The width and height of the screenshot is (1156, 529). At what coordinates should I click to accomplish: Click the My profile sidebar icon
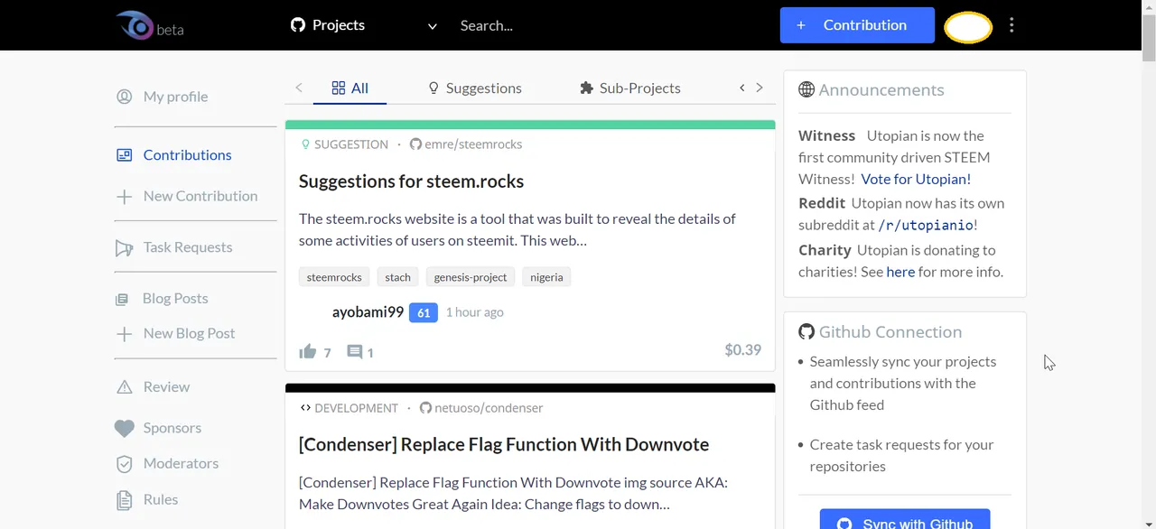pos(125,97)
